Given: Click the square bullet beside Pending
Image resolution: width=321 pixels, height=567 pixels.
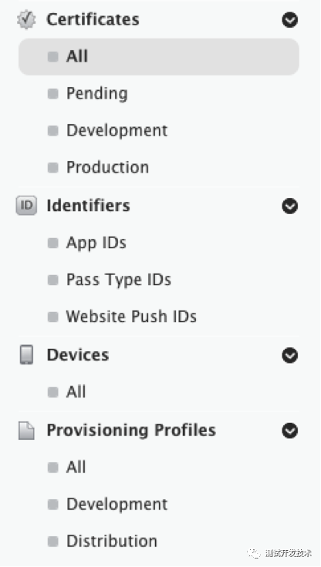Looking at the screenshot, I should 53,94.
